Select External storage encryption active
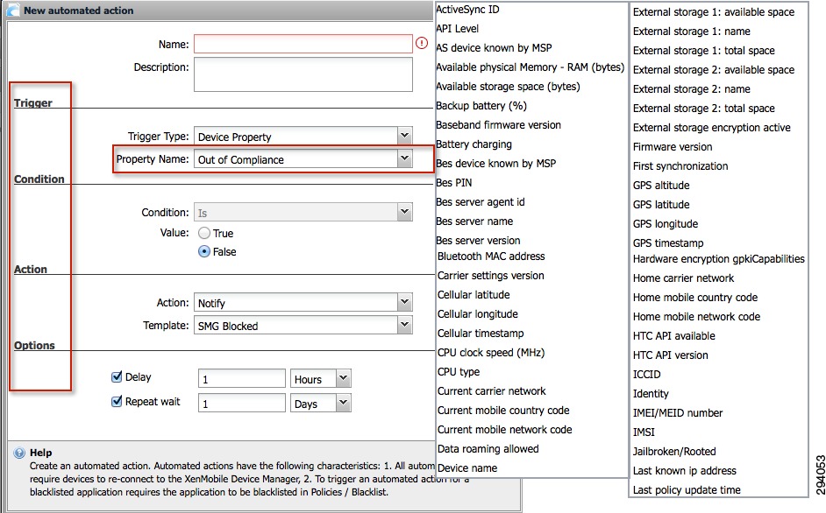This screenshot has height=513, width=826. (712, 128)
